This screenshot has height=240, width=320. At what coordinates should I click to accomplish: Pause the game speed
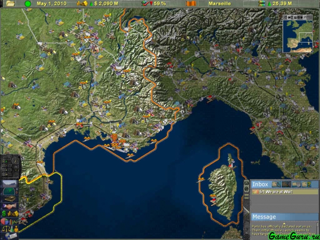click(x=7, y=161)
